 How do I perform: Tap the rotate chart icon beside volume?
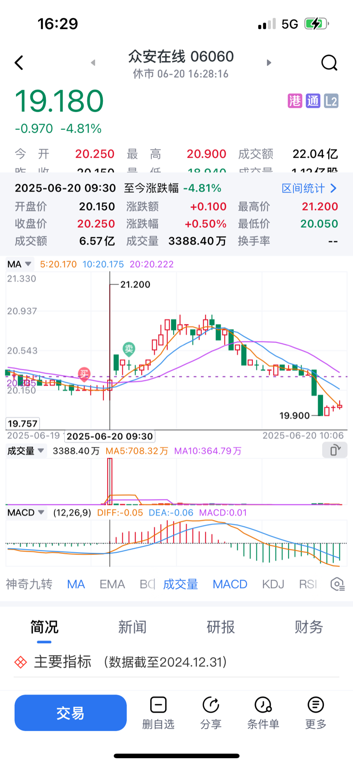[335, 450]
